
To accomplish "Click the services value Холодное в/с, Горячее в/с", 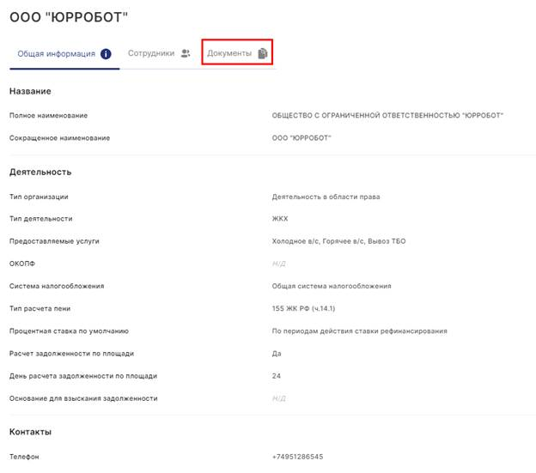I will (x=338, y=241).
